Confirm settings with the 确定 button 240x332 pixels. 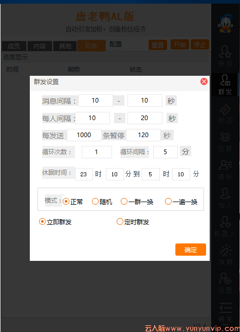coord(191,250)
